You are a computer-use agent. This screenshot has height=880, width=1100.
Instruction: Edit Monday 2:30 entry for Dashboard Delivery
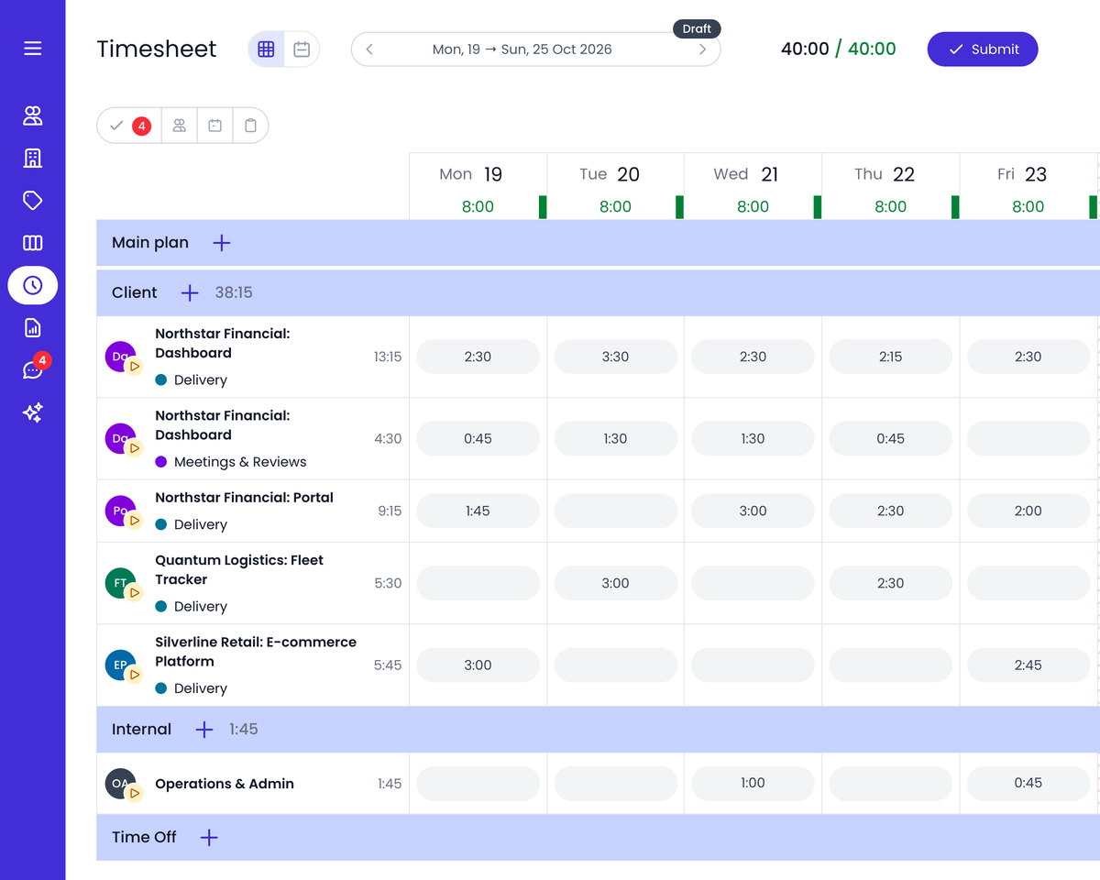(x=478, y=357)
